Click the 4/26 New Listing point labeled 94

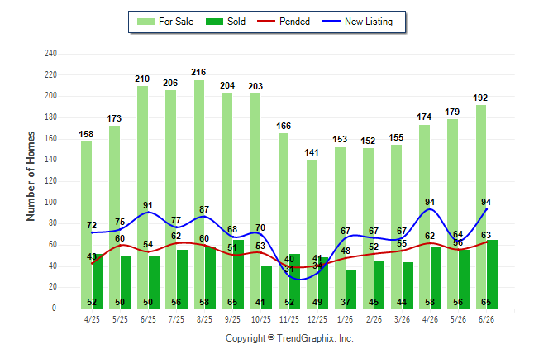(430, 209)
